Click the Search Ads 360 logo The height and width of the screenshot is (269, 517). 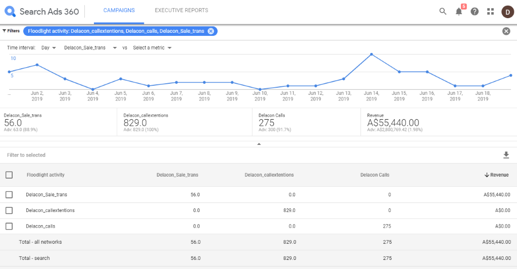point(41,12)
